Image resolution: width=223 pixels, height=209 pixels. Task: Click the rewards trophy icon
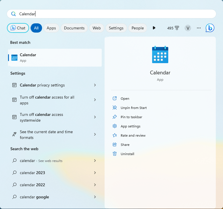[x=177, y=28]
